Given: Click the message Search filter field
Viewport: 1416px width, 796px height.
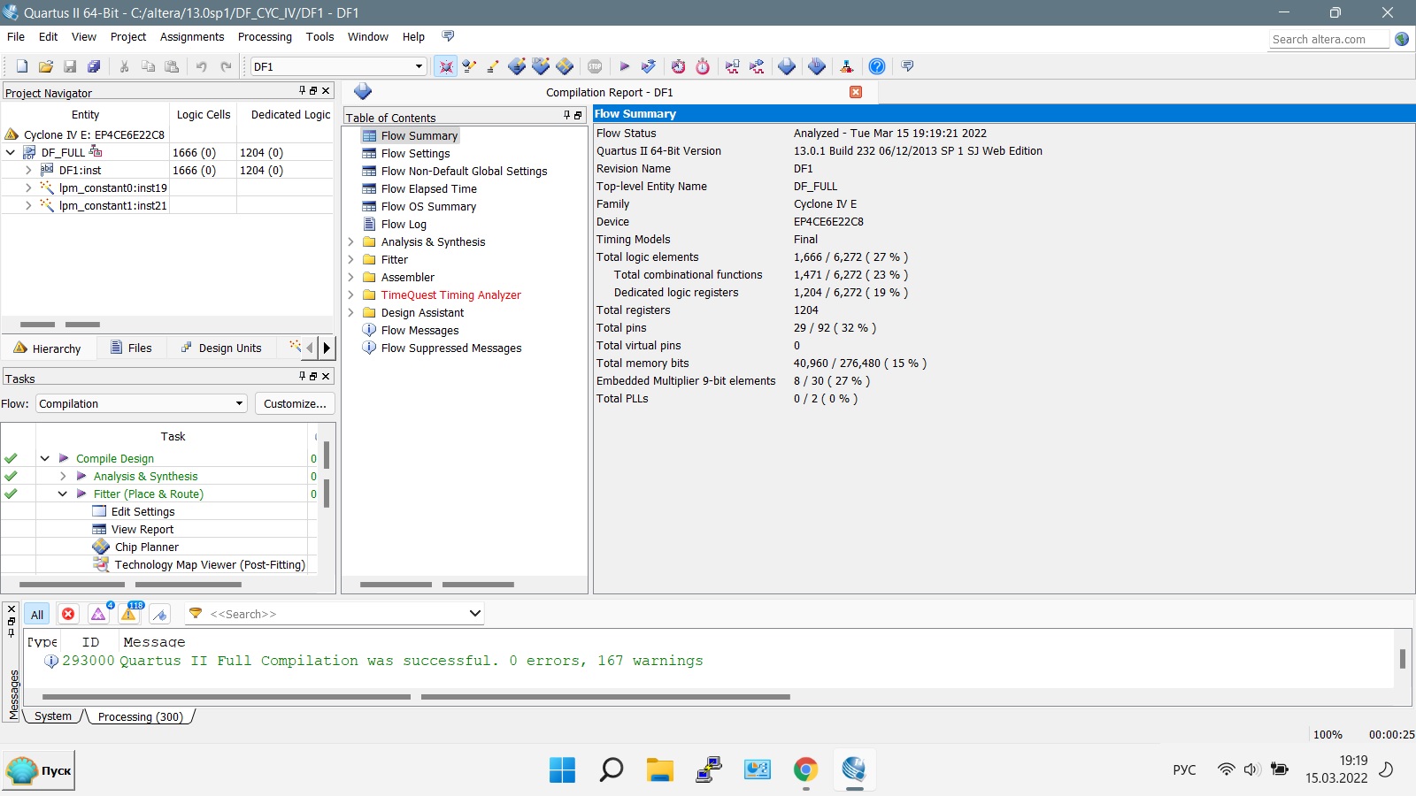Looking at the screenshot, I should point(336,614).
